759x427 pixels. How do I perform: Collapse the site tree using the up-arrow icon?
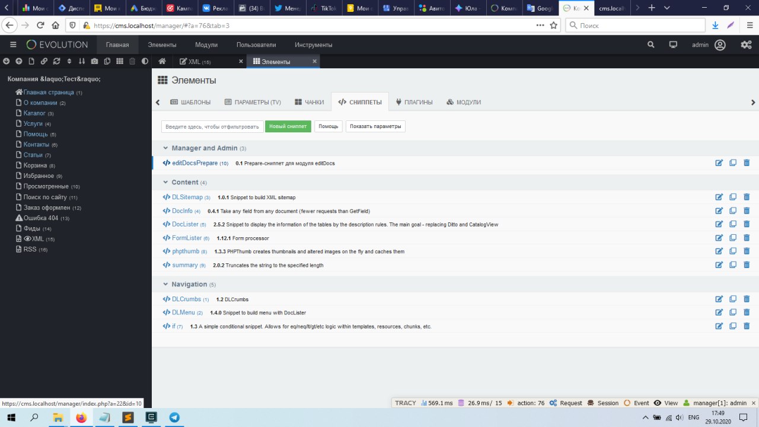(19, 61)
